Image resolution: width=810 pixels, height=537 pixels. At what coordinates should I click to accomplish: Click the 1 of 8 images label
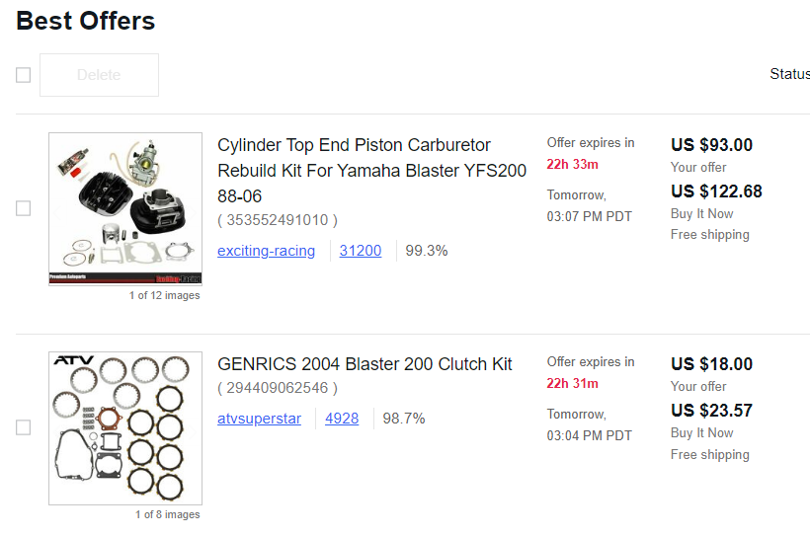point(167,514)
